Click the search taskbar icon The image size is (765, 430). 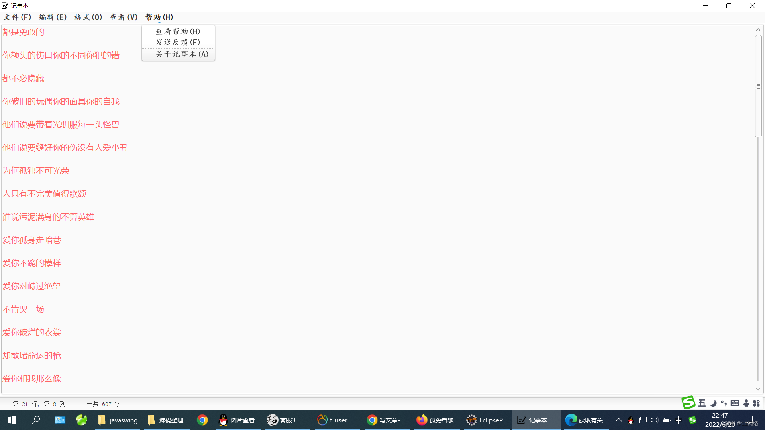pyautogui.click(x=36, y=420)
